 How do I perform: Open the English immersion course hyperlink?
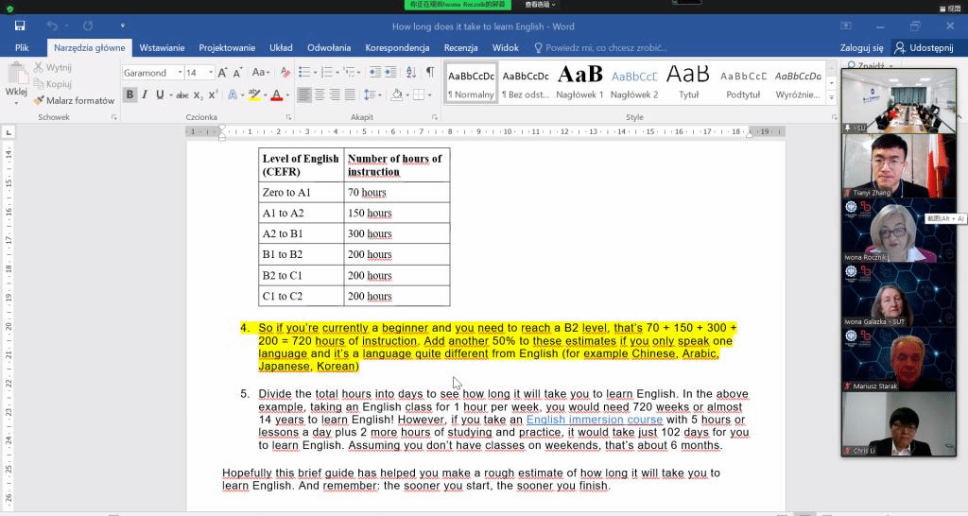point(594,420)
